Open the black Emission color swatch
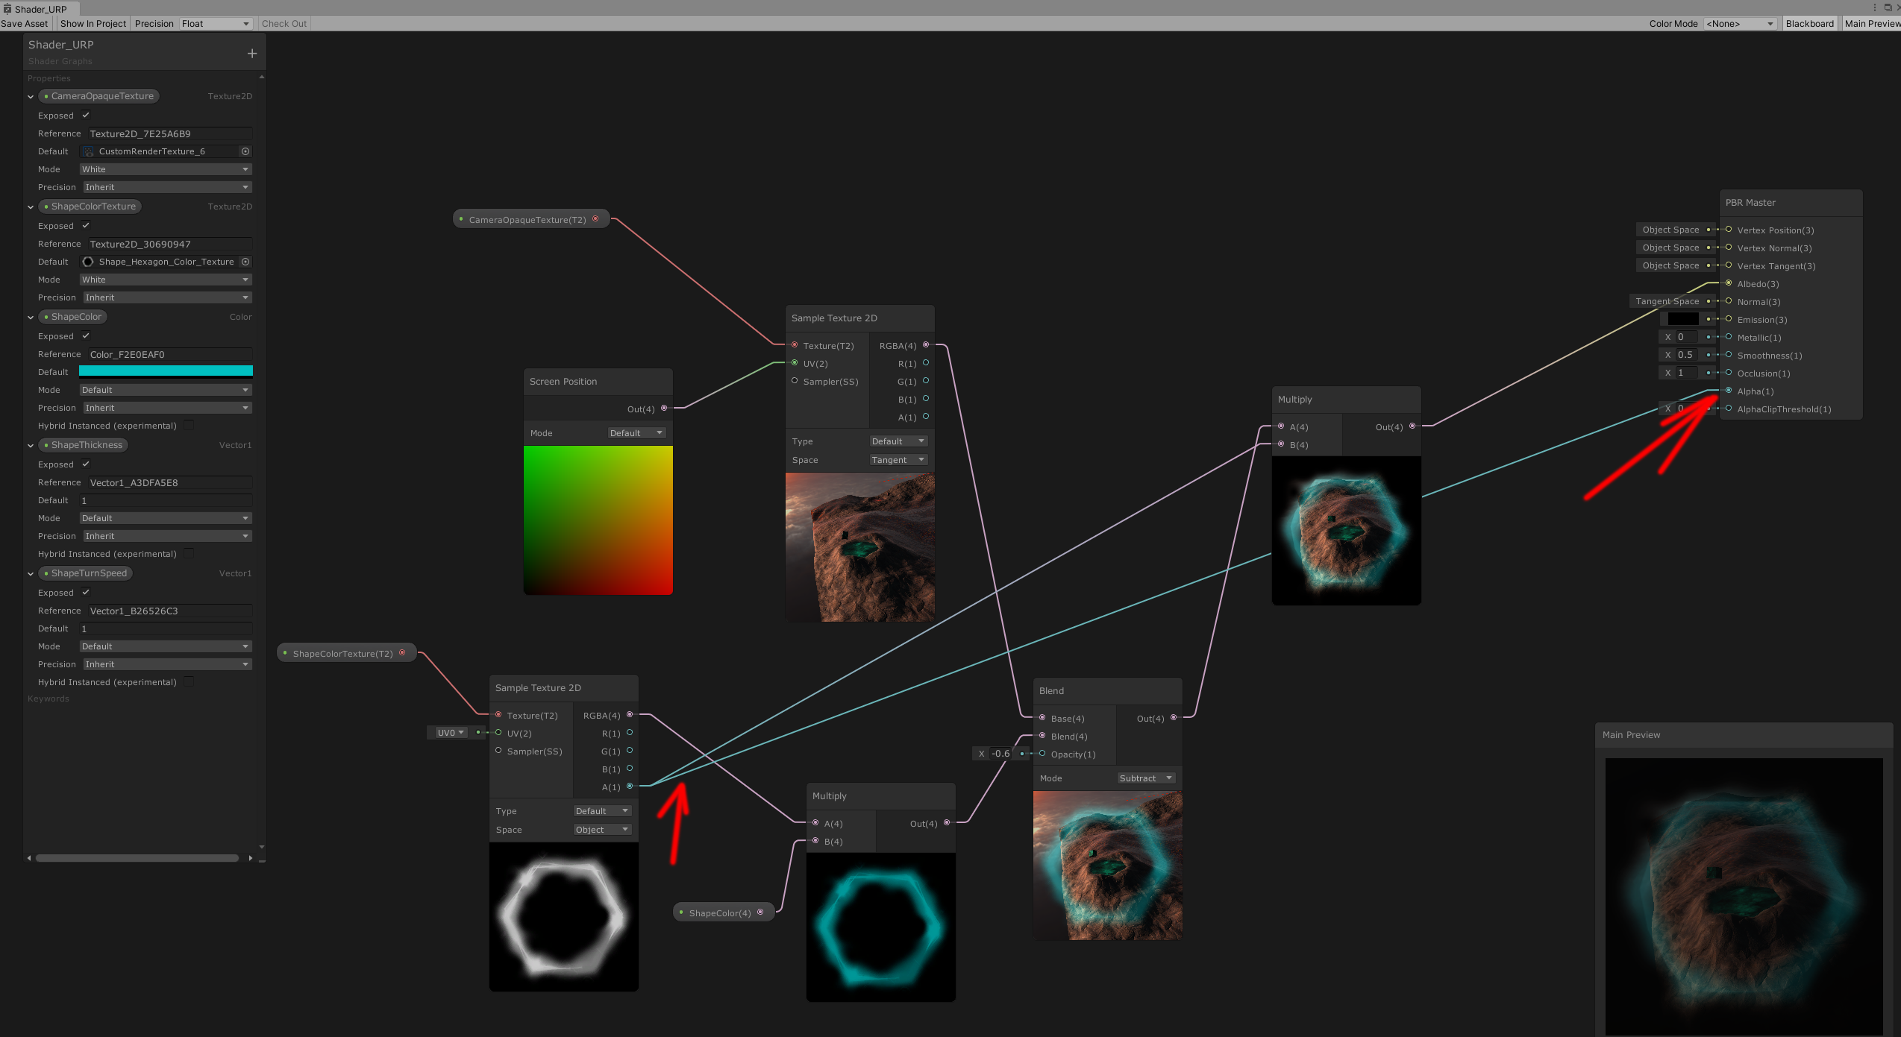Screen dimensions: 1901x1037 click(x=1683, y=319)
